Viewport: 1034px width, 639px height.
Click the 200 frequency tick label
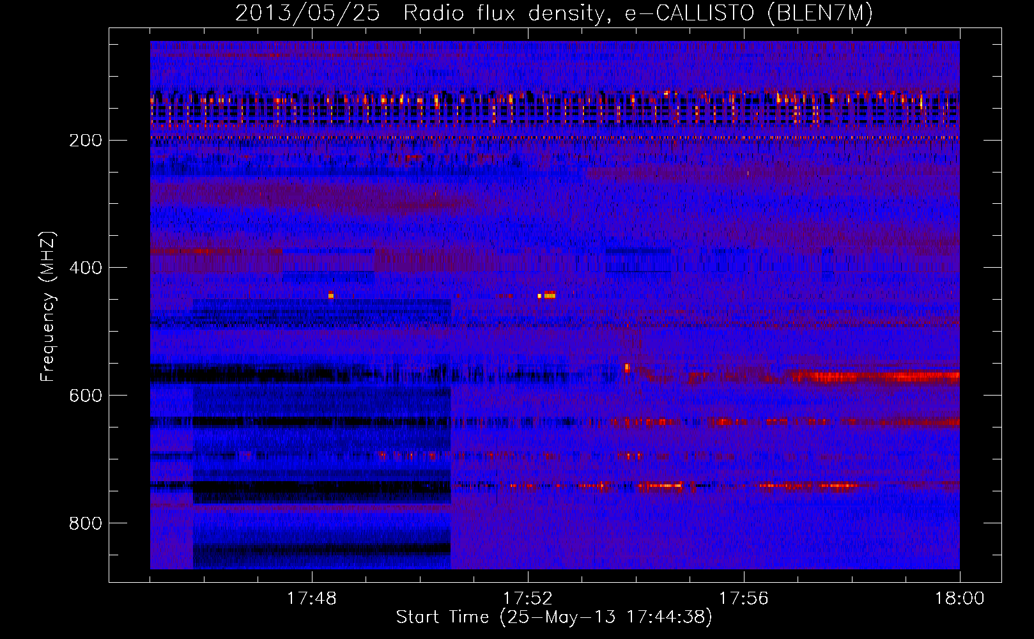[86, 141]
